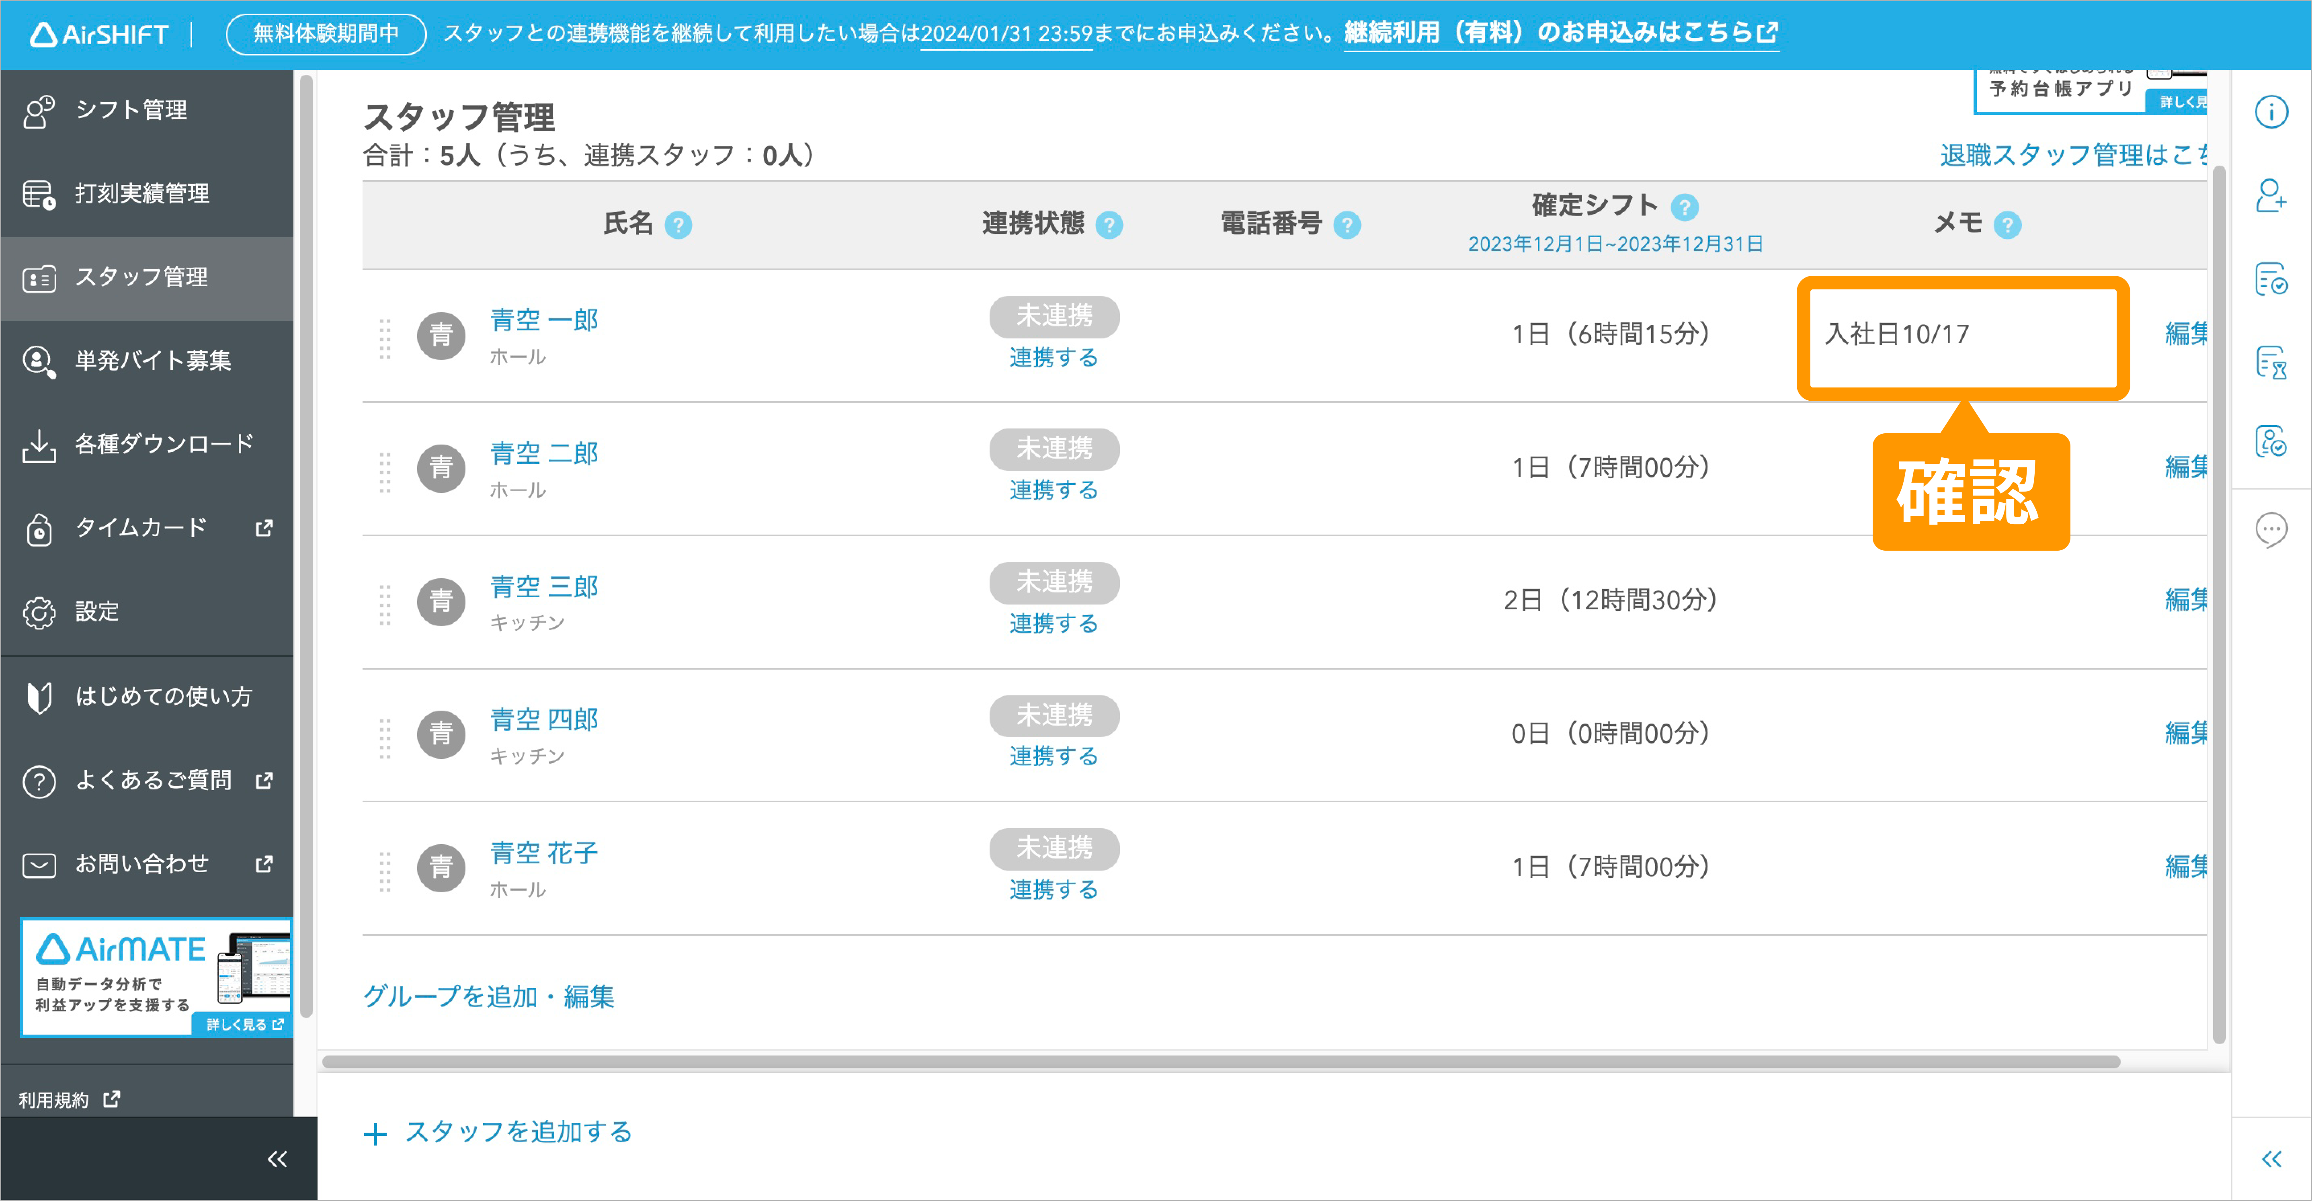The width and height of the screenshot is (2312, 1201).
Task: Click the 設定 gear icon
Action: tap(39, 612)
